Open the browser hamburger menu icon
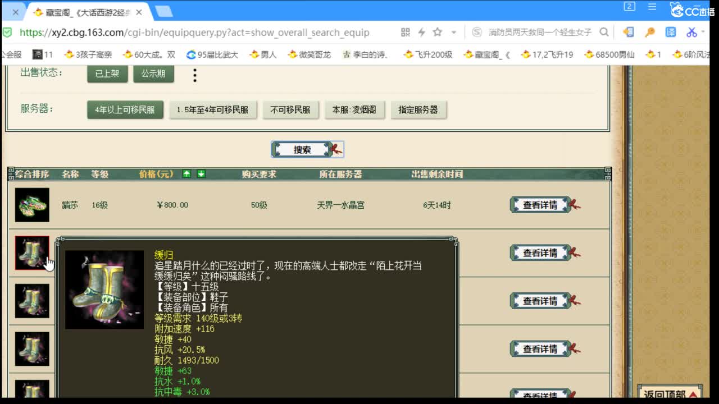 coord(652,7)
